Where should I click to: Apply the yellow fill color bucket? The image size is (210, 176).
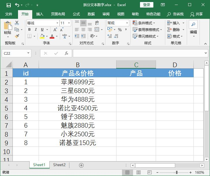[42, 36]
